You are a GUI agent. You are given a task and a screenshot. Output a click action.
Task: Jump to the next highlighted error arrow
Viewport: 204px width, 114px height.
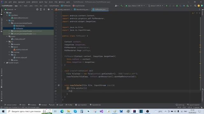point(200,13)
